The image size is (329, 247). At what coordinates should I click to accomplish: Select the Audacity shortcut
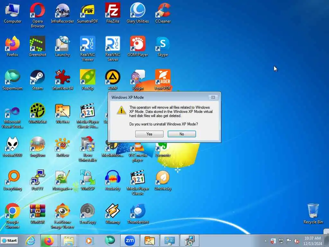pos(113,180)
